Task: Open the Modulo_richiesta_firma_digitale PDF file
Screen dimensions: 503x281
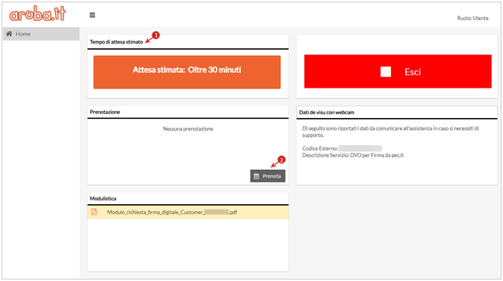Action: (x=188, y=212)
